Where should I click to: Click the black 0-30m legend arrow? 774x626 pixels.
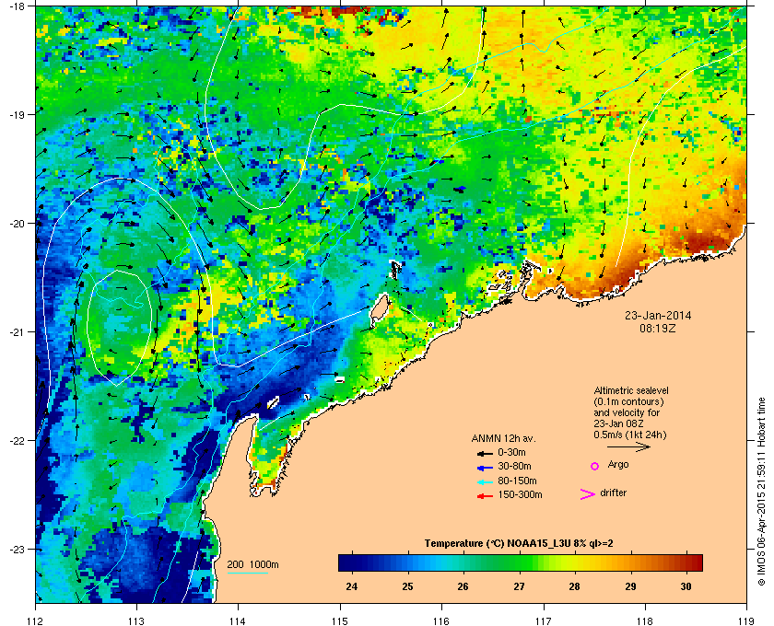click(x=485, y=453)
